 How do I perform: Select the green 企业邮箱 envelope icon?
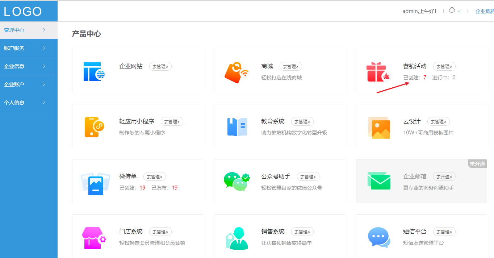coord(379,181)
